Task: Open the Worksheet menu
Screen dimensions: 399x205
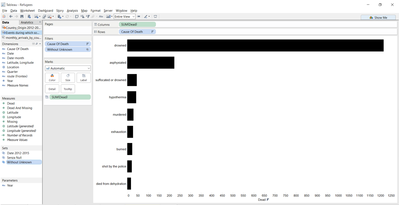Action: [x=27, y=11]
